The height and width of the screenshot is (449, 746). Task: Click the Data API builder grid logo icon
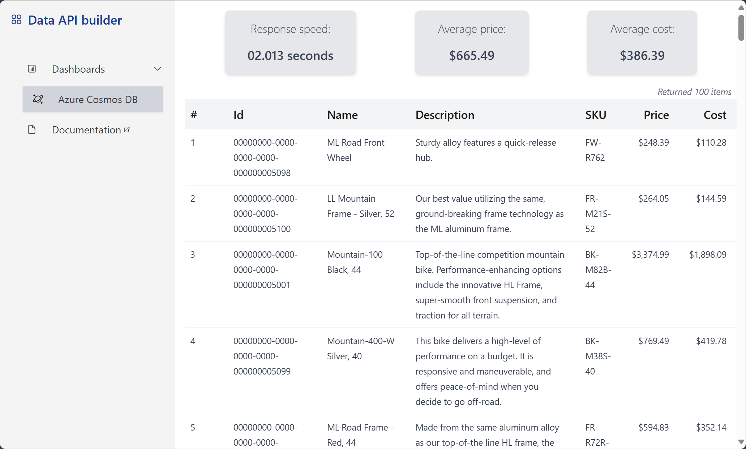click(x=16, y=20)
